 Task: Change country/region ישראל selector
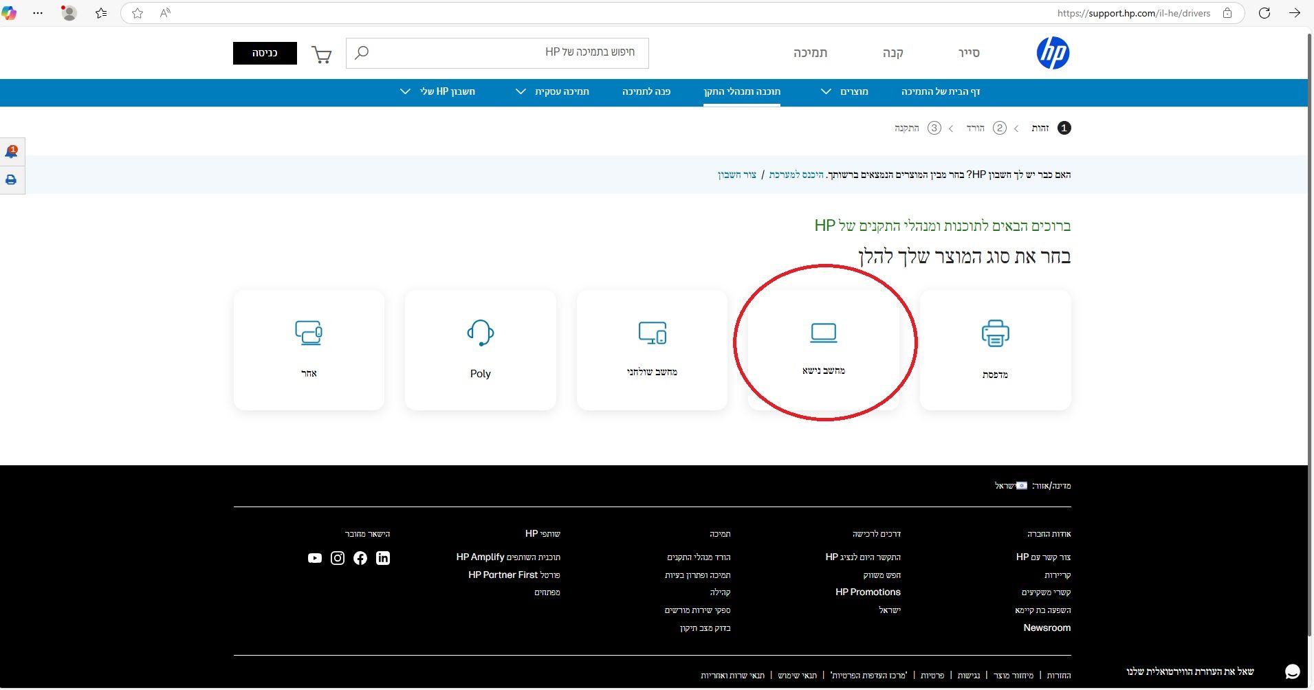1011,486
